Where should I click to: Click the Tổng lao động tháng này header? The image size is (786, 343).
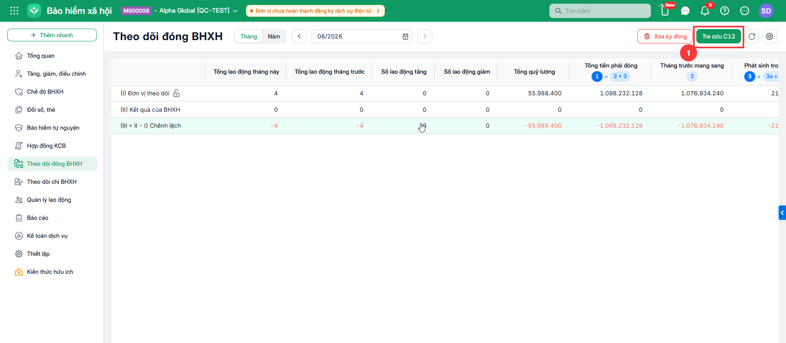[246, 72]
